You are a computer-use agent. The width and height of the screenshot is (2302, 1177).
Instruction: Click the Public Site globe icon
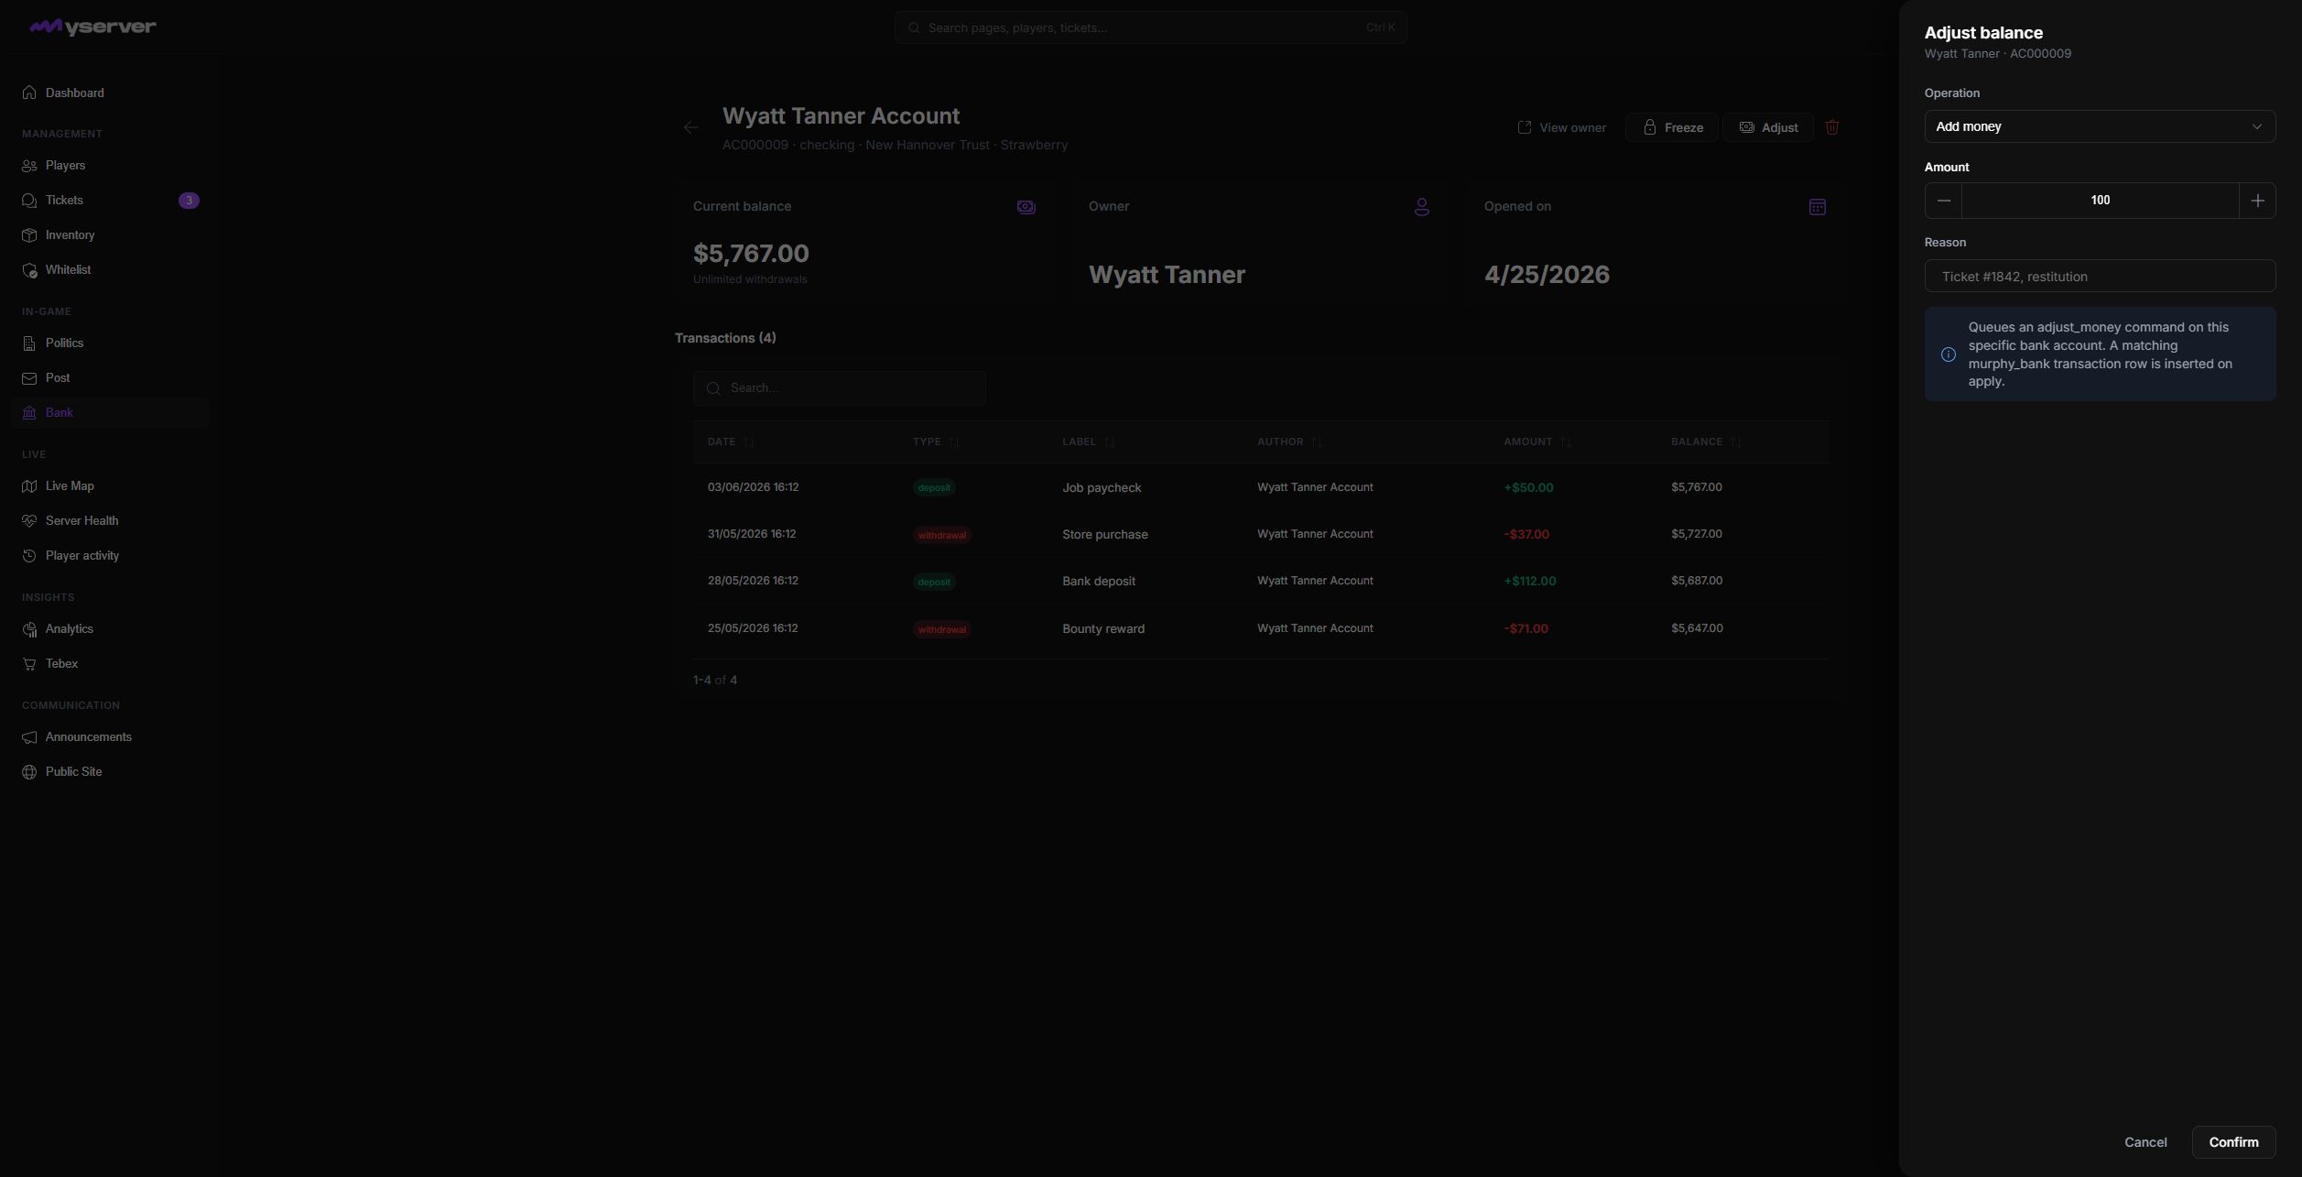[x=29, y=772]
